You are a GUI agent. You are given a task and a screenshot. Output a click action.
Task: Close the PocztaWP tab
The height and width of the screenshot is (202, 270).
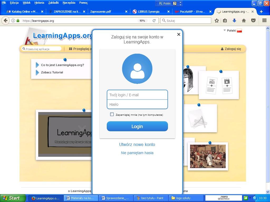pyautogui.click(x=210, y=12)
